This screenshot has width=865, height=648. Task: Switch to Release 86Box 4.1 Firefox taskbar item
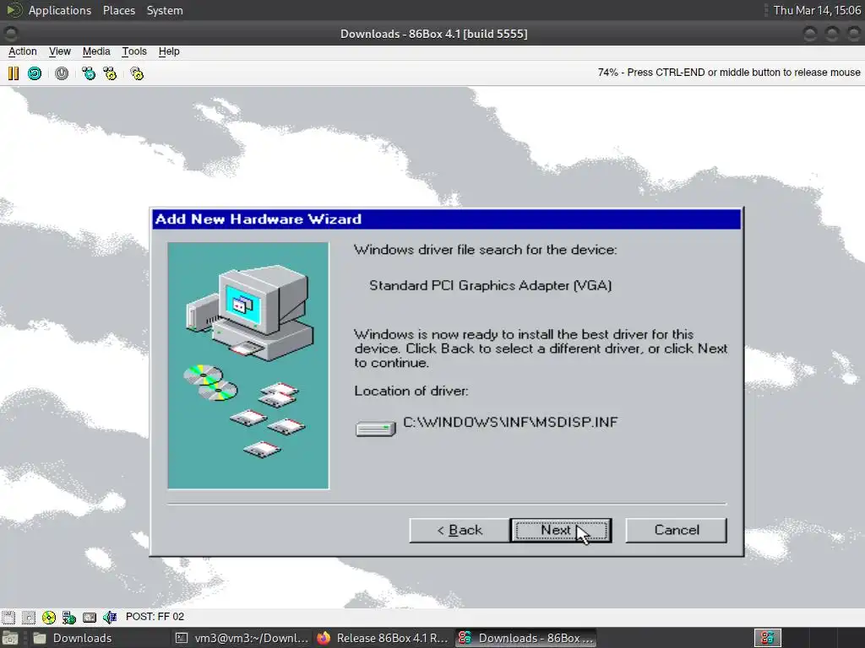[x=384, y=638]
